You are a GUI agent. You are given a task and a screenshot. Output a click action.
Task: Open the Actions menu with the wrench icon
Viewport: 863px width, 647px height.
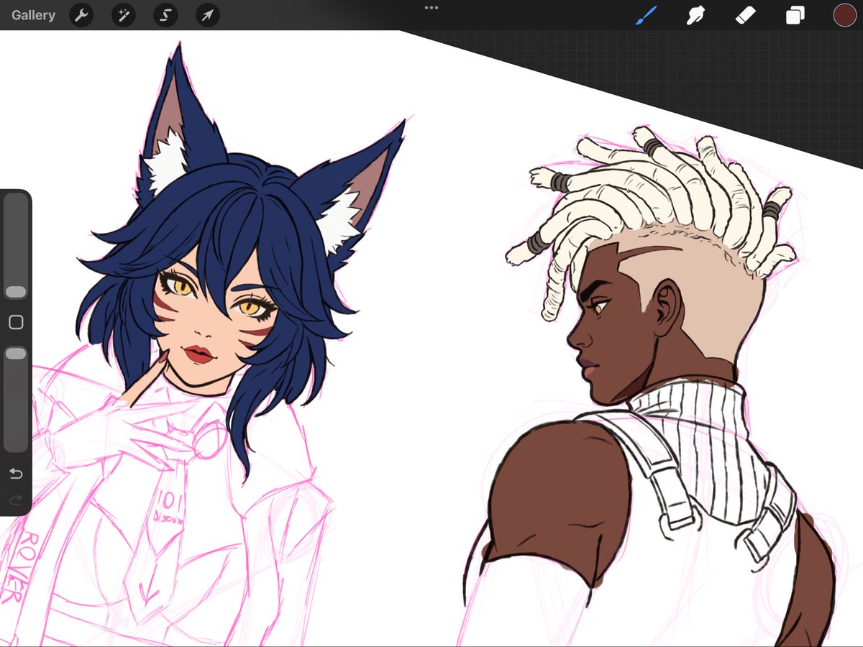pyautogui.click(x=81, y=15)
